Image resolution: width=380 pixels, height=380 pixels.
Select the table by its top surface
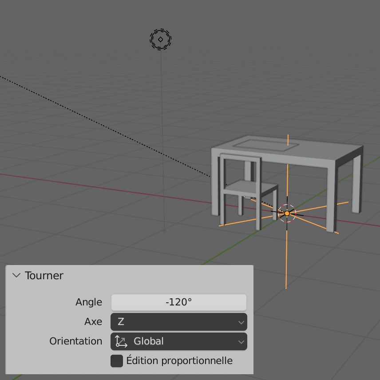click(311, 151)
